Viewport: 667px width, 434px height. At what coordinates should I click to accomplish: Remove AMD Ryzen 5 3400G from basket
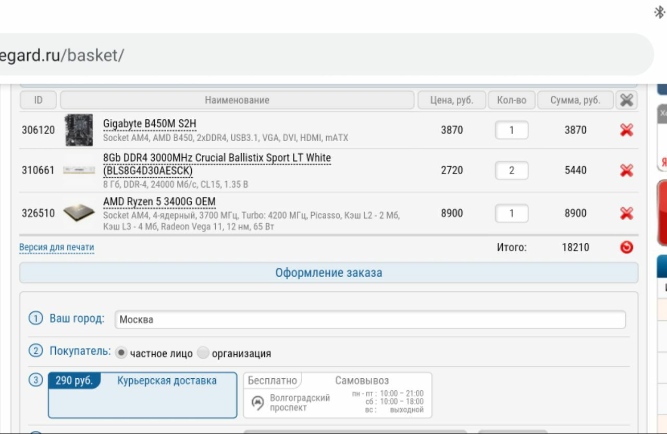(x=626, y=213)
